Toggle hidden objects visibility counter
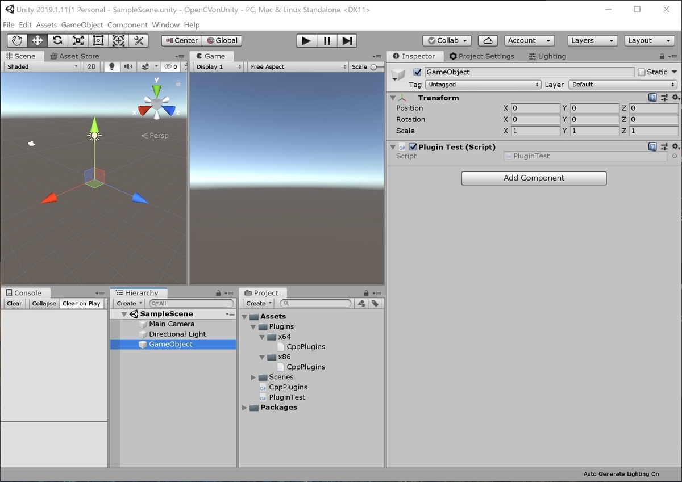Screen dimensions: 682x482 pyautogui.click(x=172, y=66)
